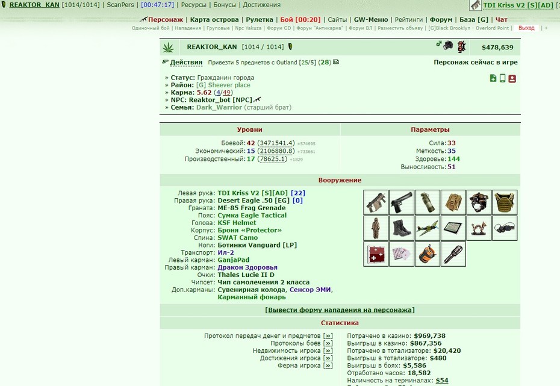Open the Dark_Warrior family member link
Image resolution: width=560 pixels, height=386 pixels.
click(219, 107)
